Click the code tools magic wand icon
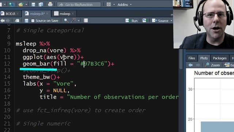This screenshot has width=234, height=132. 73,21
